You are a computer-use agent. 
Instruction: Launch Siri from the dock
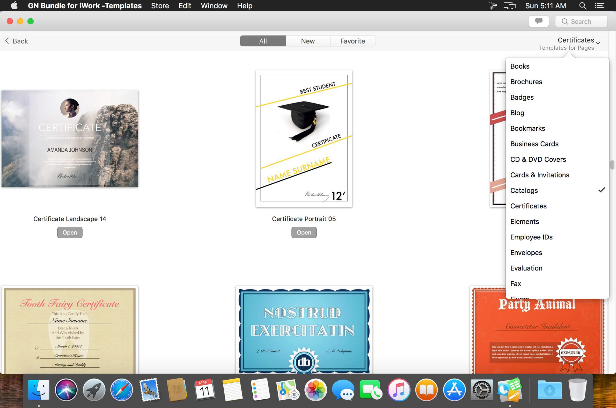point(66,390)
